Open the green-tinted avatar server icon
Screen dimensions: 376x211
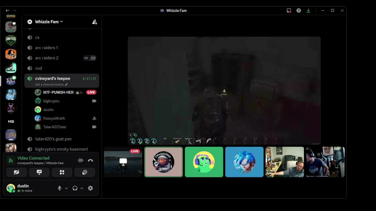pos(11,67)
